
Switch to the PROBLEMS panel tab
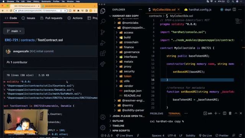point(157,113)
